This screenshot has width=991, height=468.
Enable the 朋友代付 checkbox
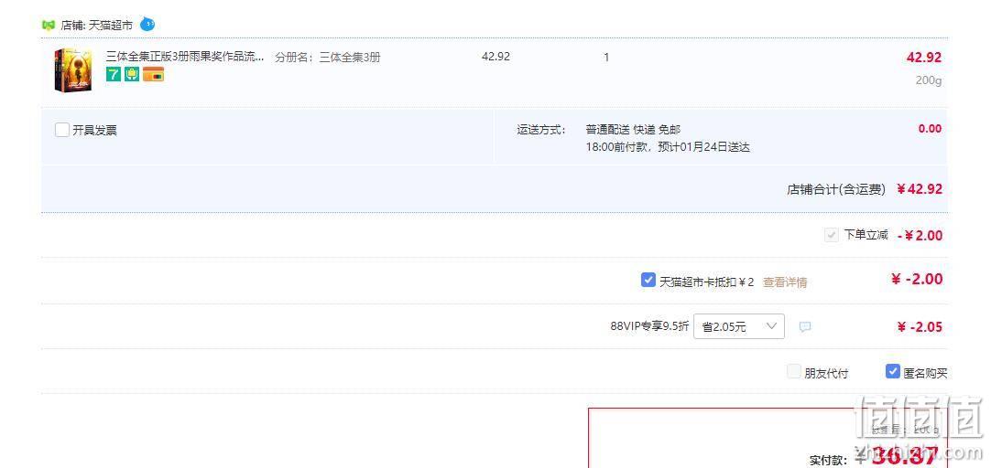[x=794, y=371]
